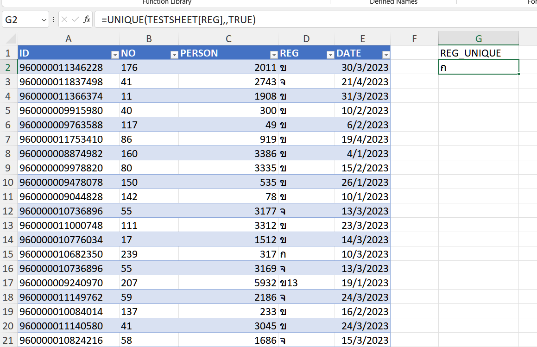Open the PERSON column filter dropdown
This screenshot has width=537, height=347.
point(274,55)
